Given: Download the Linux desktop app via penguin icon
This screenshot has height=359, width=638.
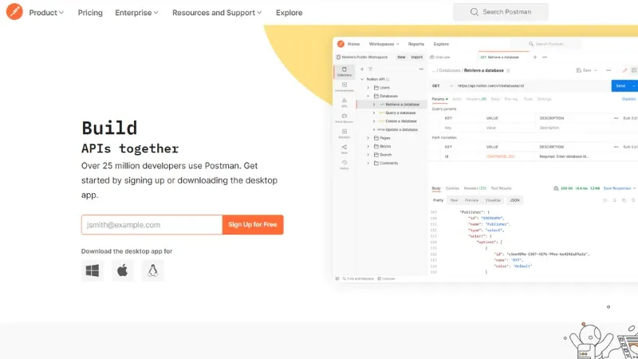Looking at the screenshot, I should [152, 270].
